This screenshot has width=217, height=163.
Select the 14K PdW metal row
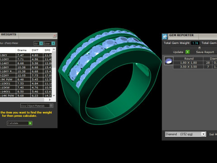pos(26,96)
